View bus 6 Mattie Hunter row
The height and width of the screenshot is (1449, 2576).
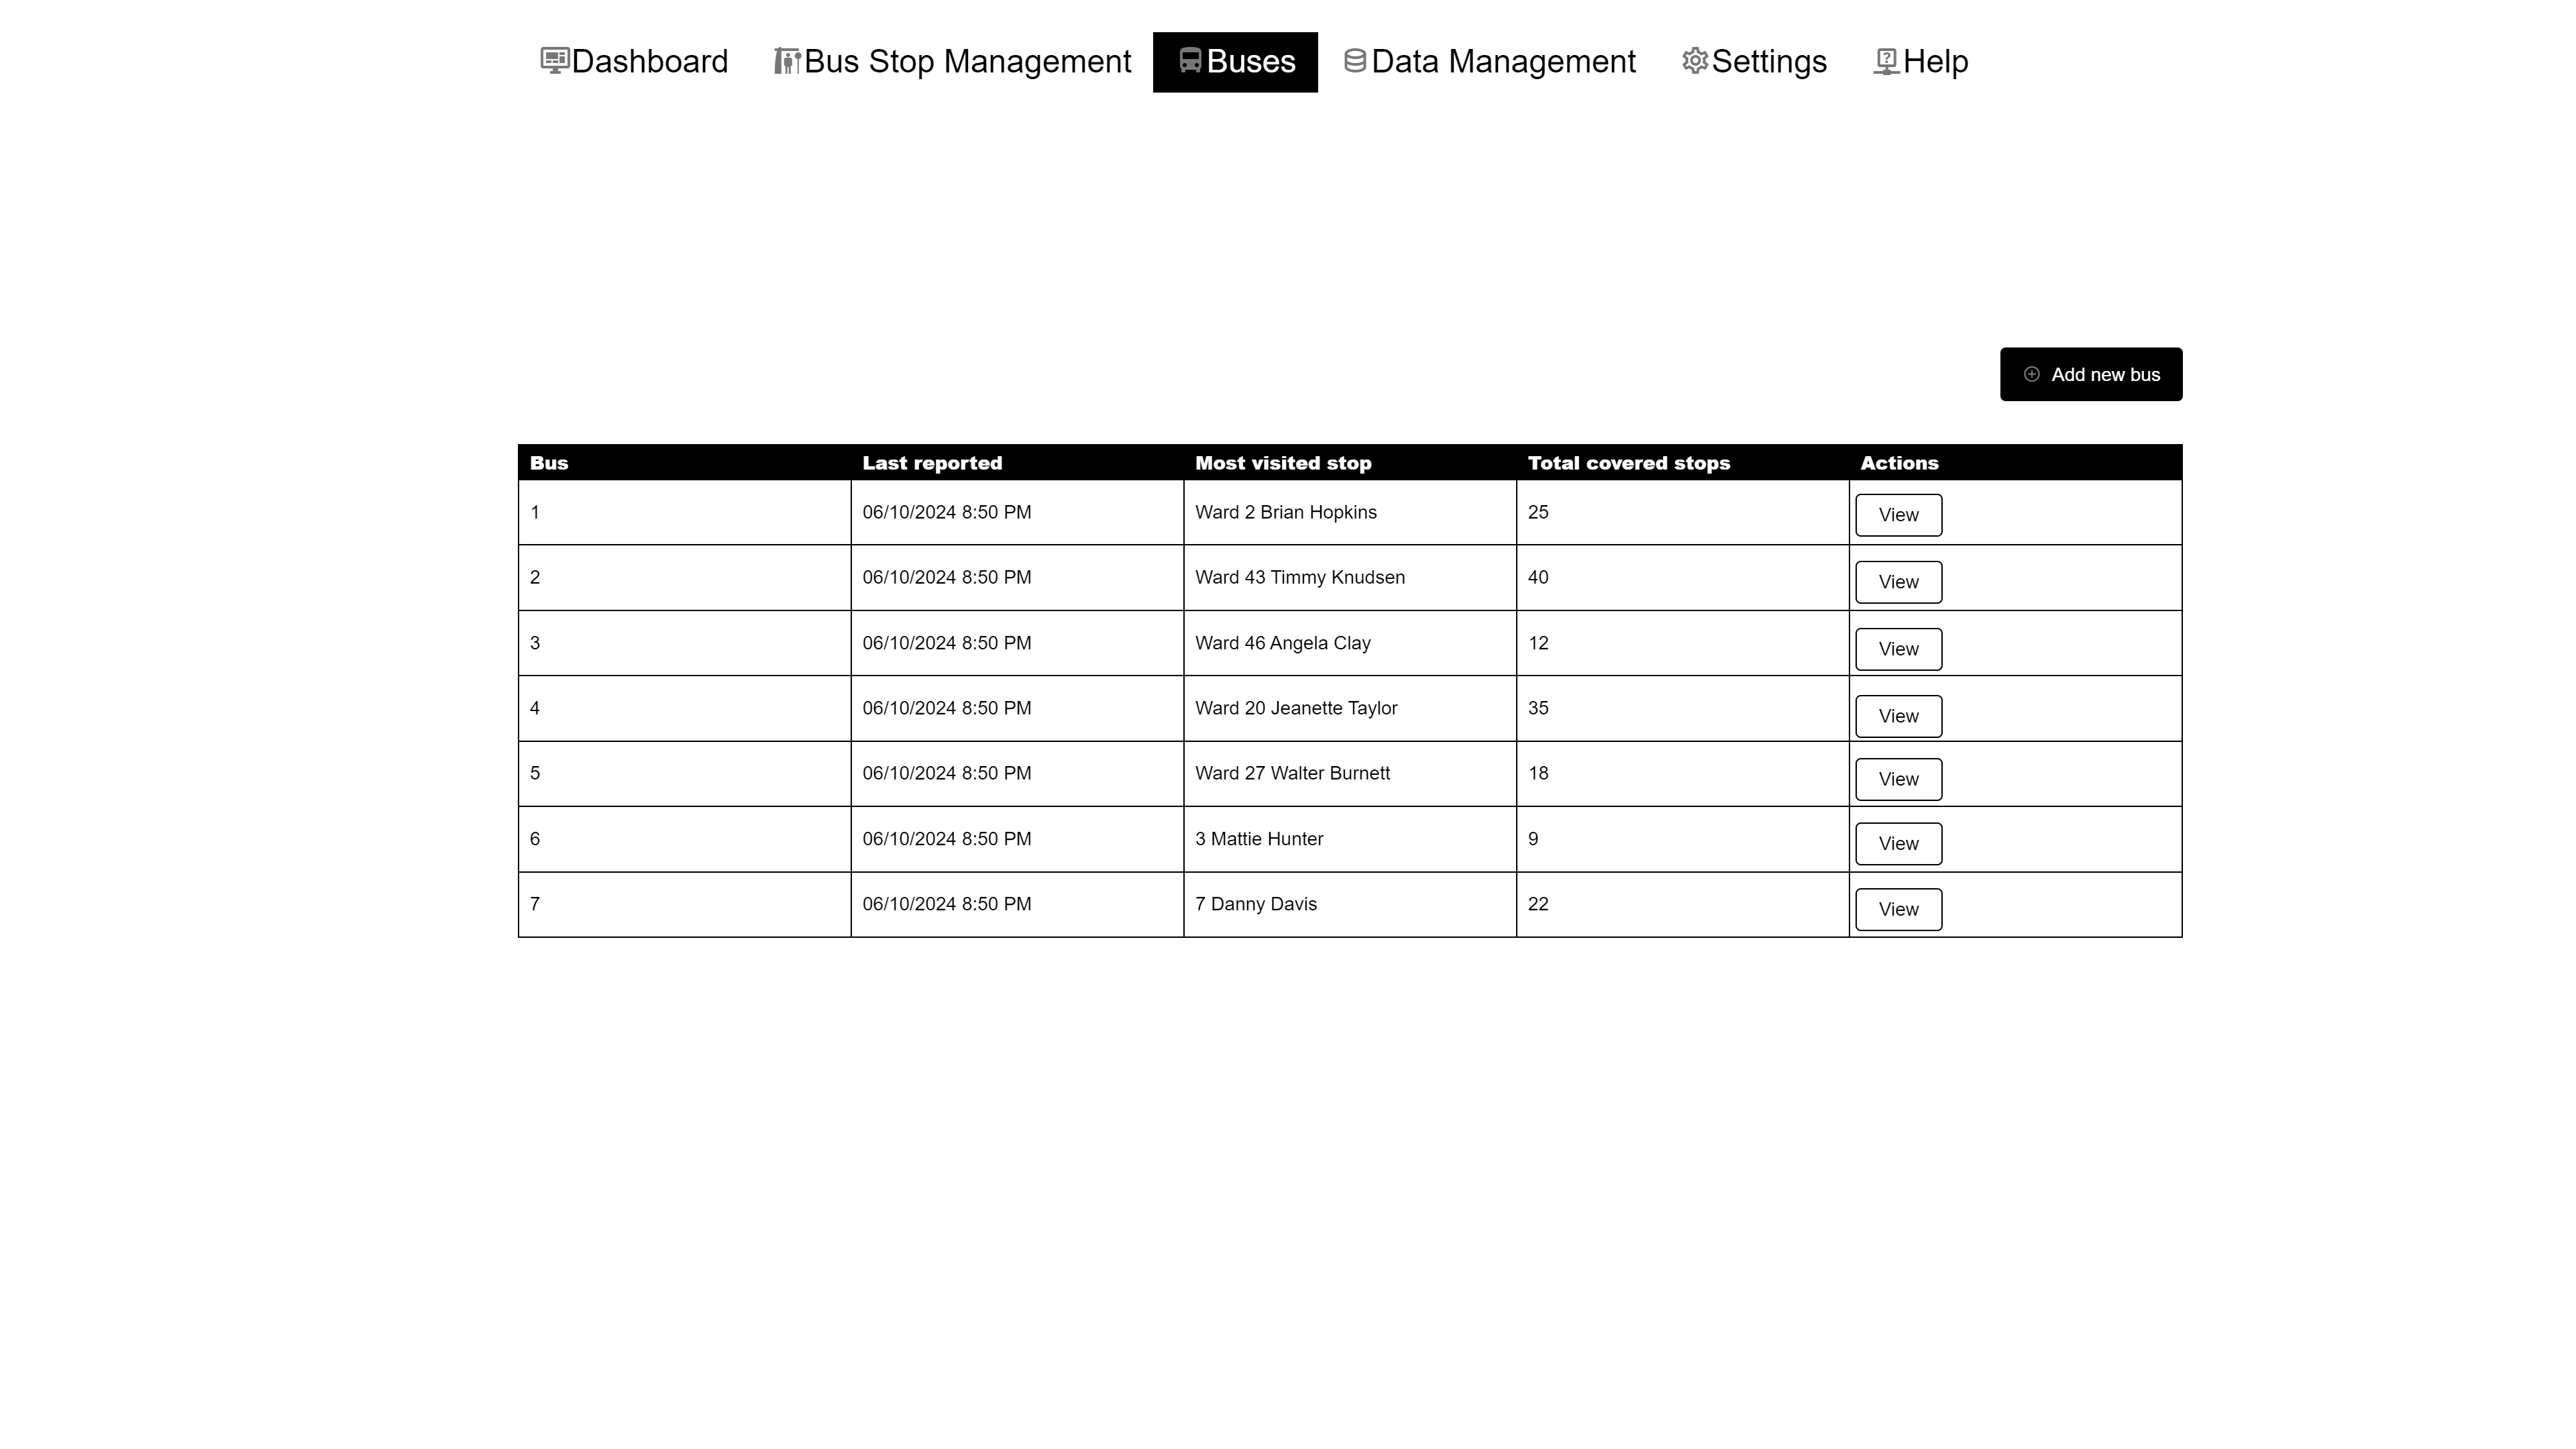coord(1898,843)
